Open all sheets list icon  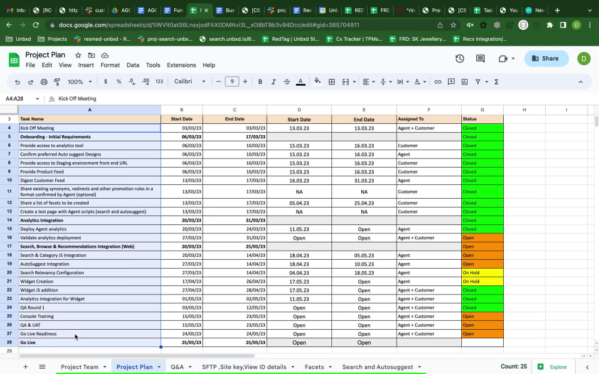pos(42,367)
